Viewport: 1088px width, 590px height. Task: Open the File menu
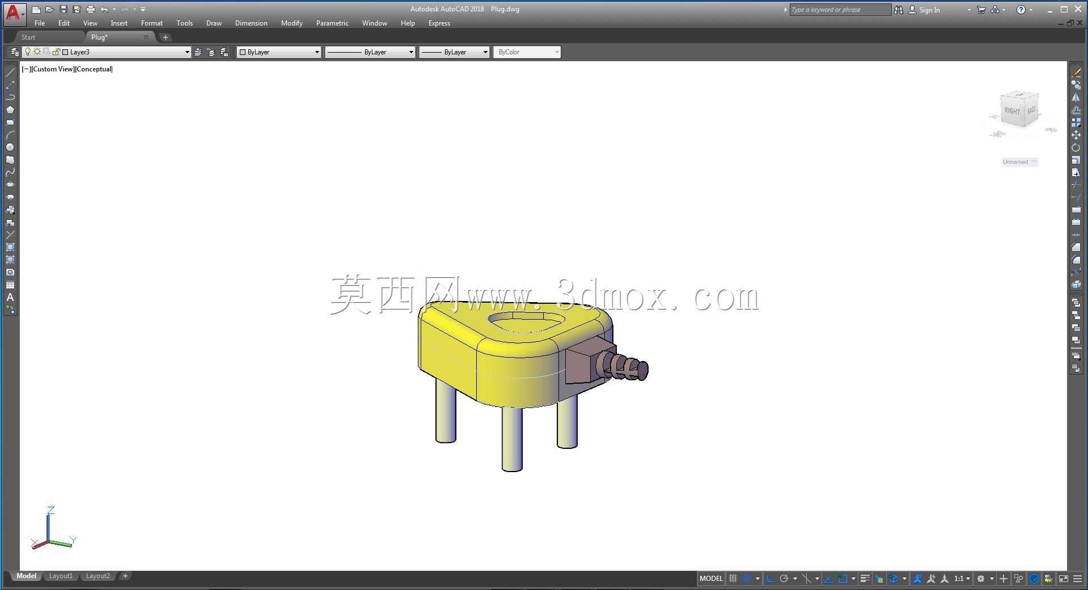pyautogui.click(x=40, y=23)
